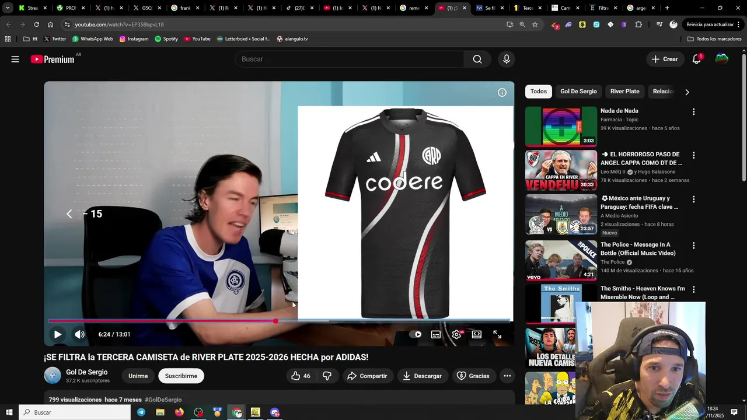Image resolution: width=747 pixels, height=420 pixels.
Task: Start voice search with microphone
Action: click(x=507, y=59)
